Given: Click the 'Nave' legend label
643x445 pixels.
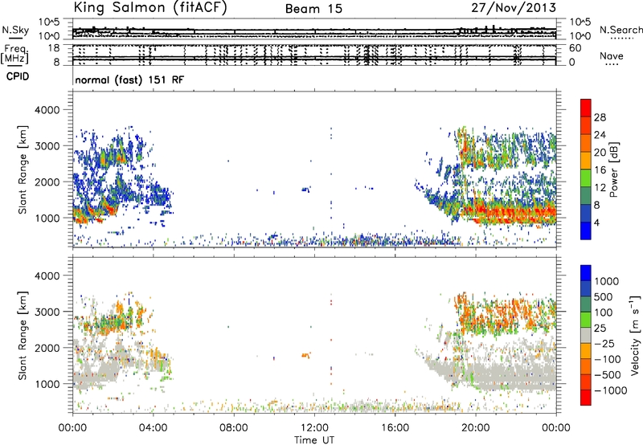Looking at the screenshot, I should click(x=612, y=55).
